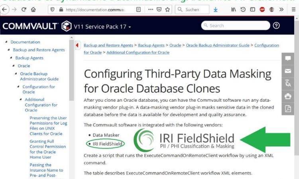
Task: Collapse Additional Configuration for Oracle tree triangle
Action: (x=21, y=99)
